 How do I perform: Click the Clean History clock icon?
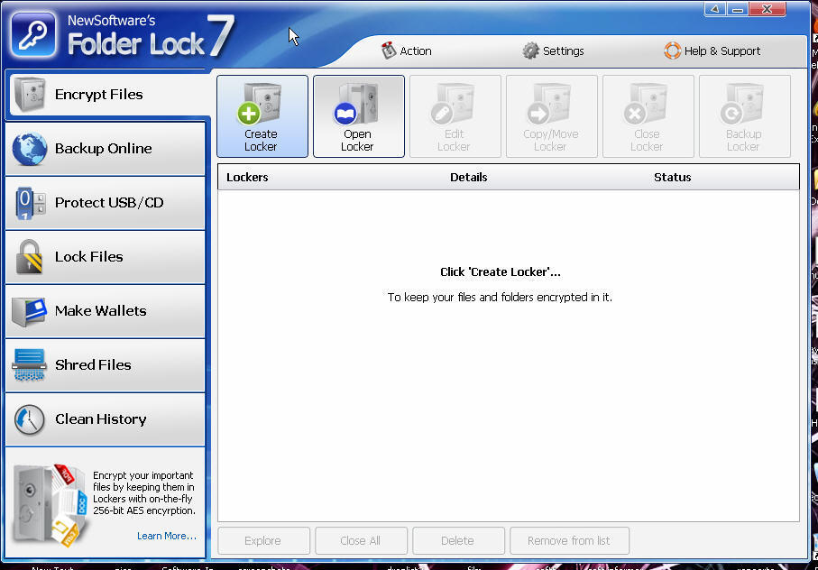(29, 418)
